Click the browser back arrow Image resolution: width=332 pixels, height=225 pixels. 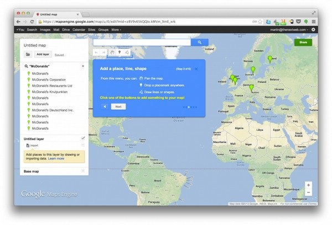pyautogui.click(x=19, y=22)
